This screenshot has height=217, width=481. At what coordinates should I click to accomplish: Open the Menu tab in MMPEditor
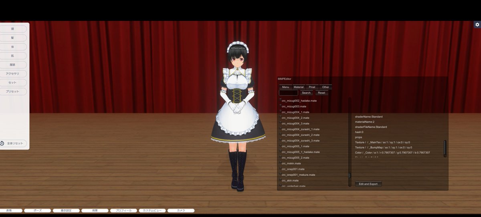pyautogui.click(x=285, y=87)
